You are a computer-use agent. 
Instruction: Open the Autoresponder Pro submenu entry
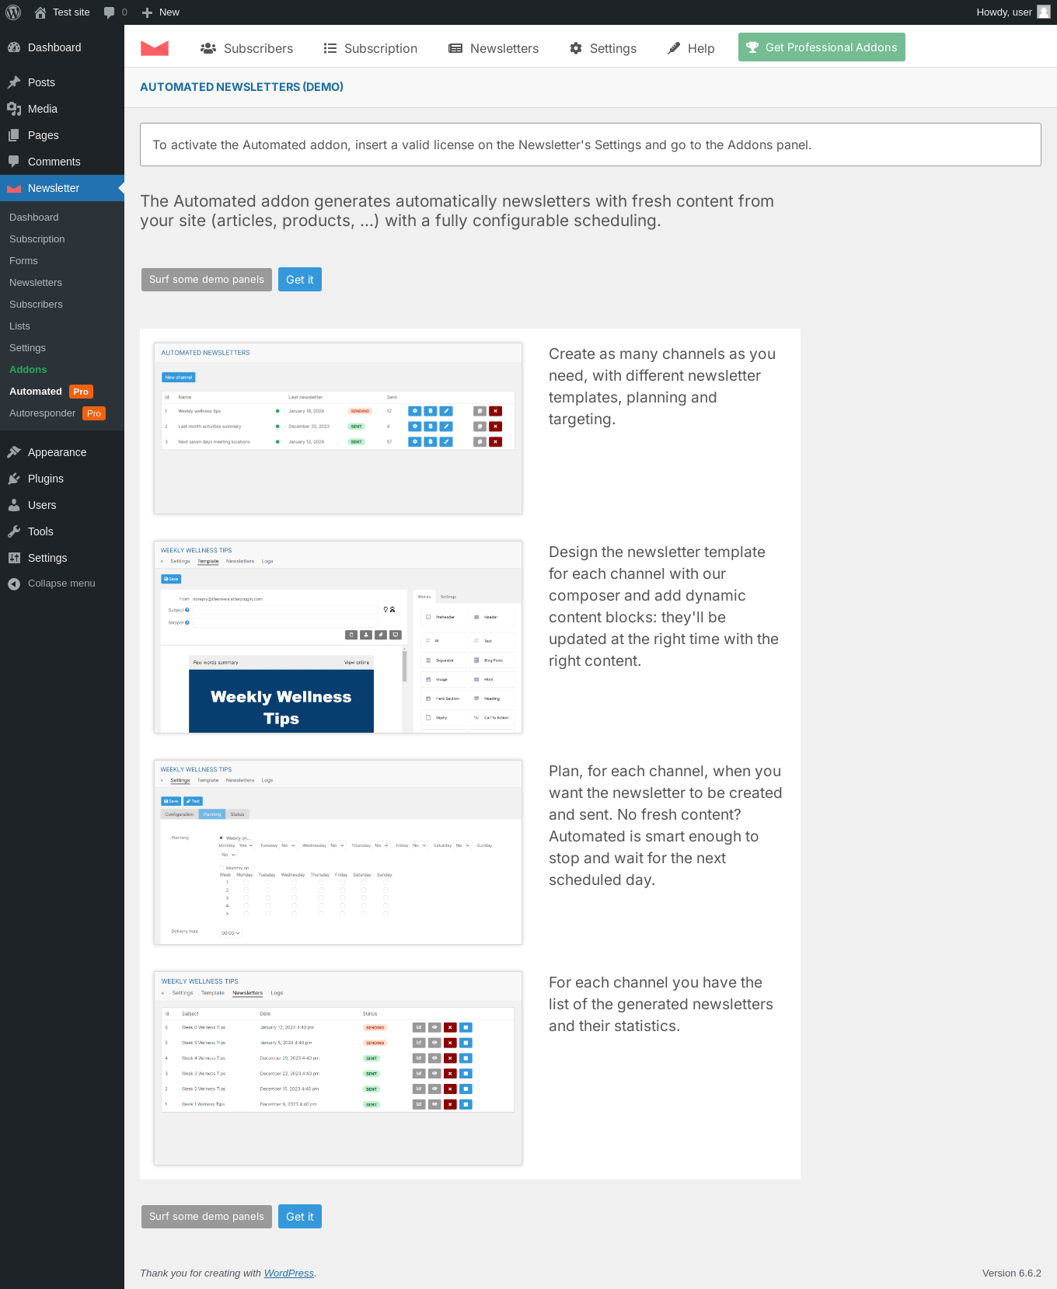tap(58, 413)
